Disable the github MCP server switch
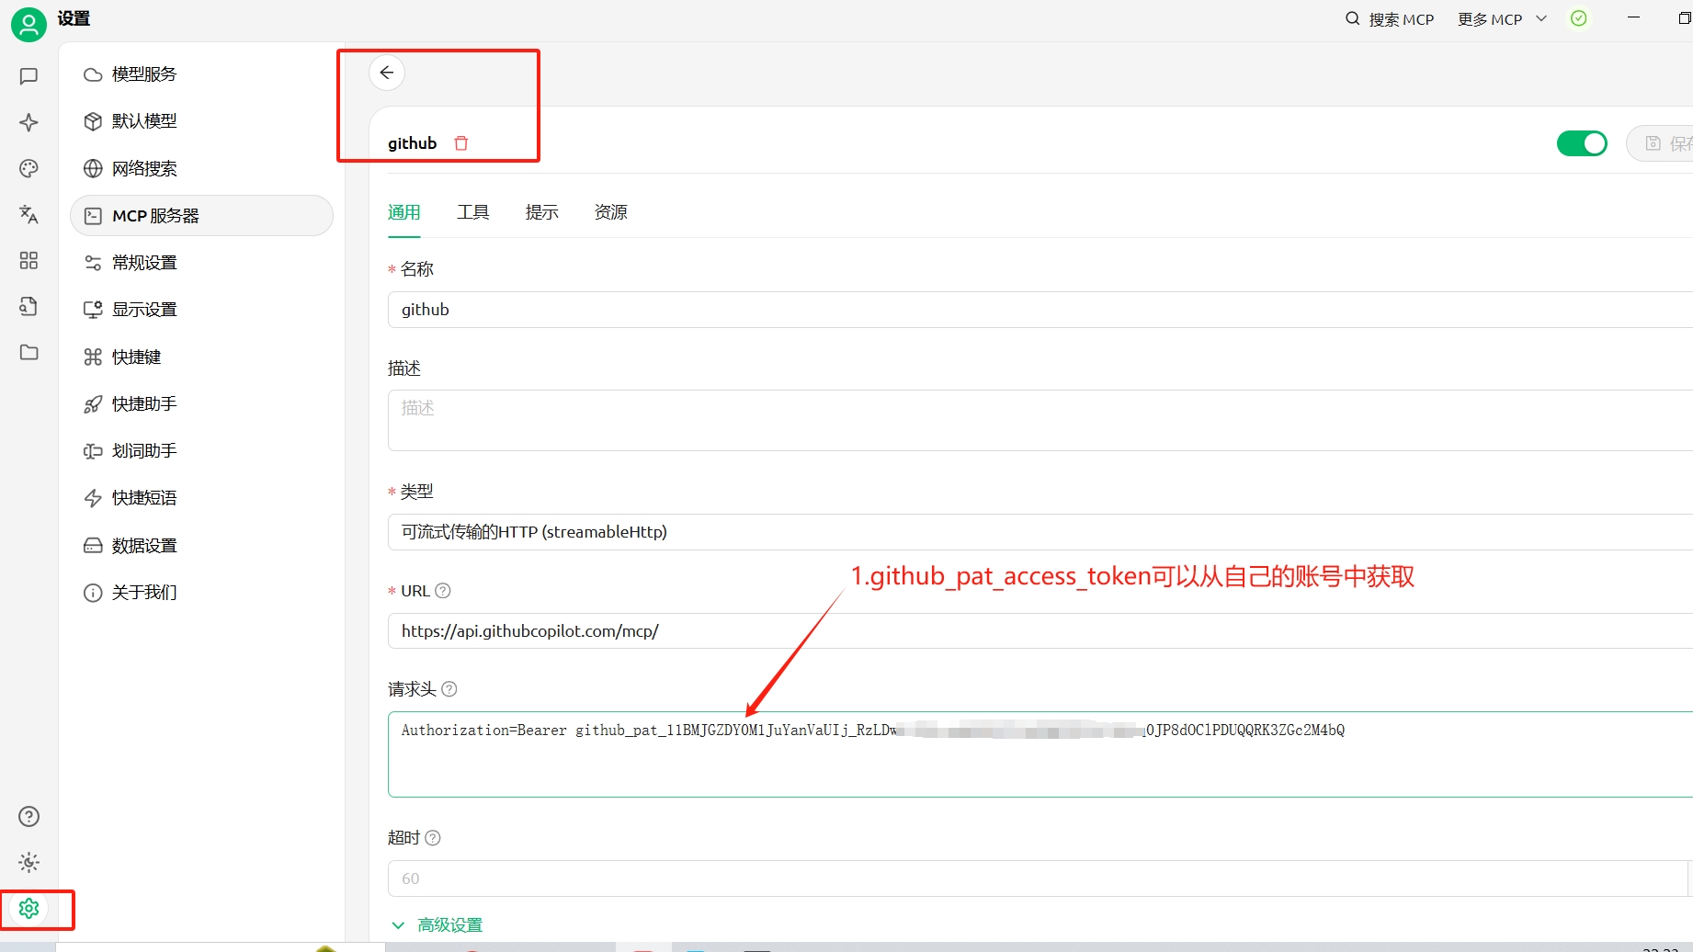1693x952 pixels. pyautogui.click(x=1581, y=143)
